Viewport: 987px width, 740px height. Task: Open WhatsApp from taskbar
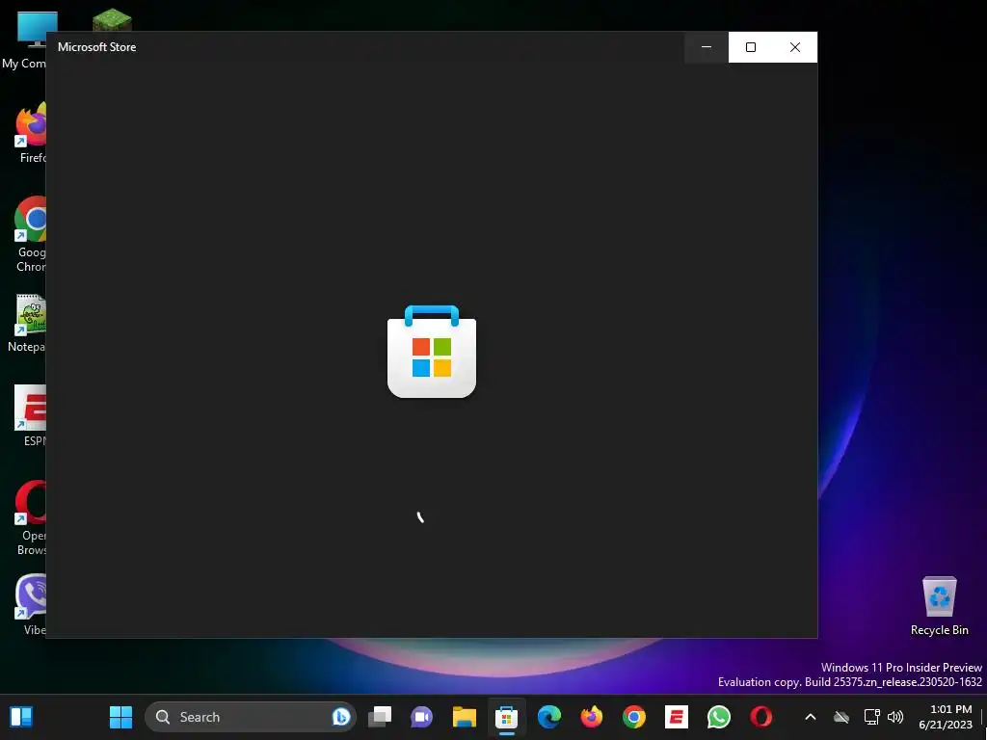(718, 717)
